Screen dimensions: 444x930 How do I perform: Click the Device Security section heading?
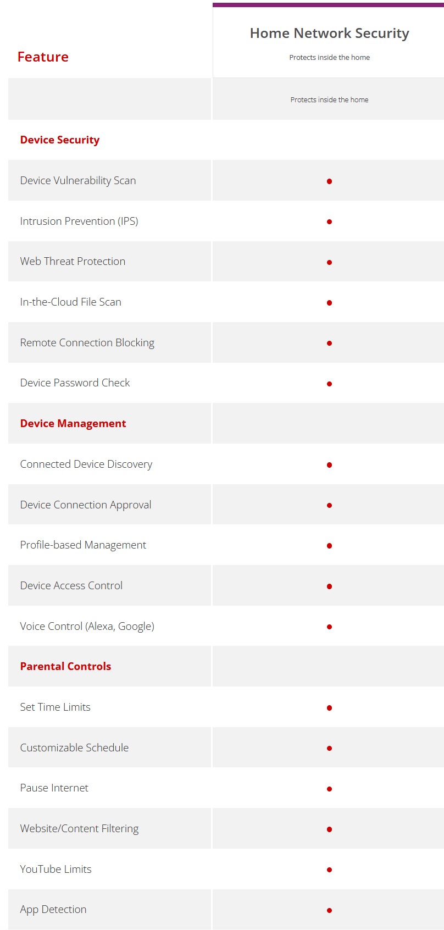pyautogui.click(x=60, y=140)
